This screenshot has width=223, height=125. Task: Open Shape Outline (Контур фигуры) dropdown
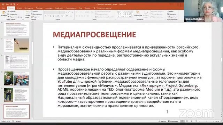pos(156,14)
